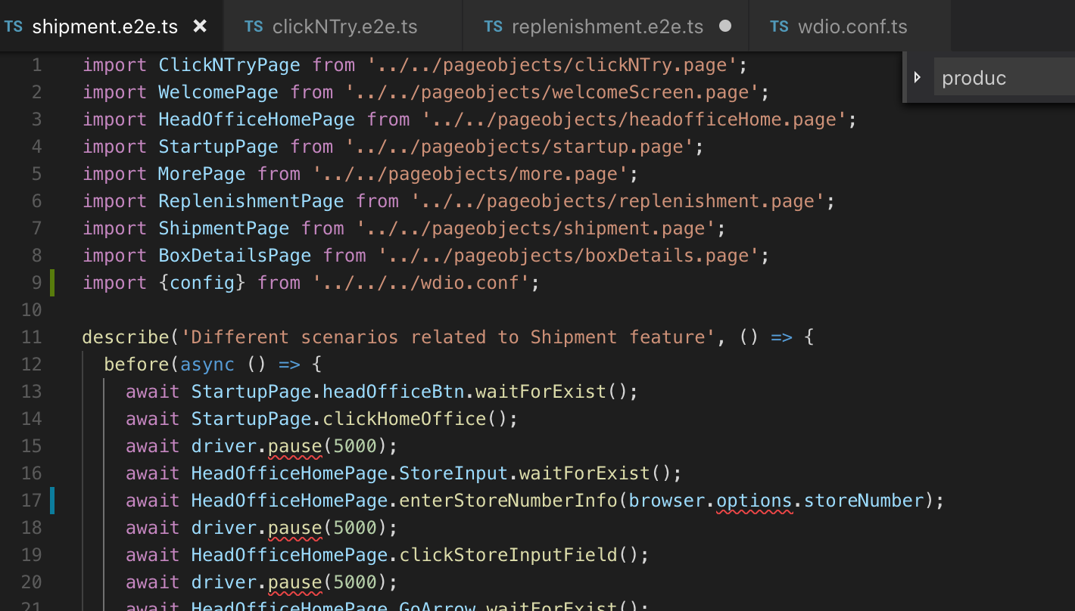
Task: Click the underlined 'options' on line 17
Action: (754, 501)
